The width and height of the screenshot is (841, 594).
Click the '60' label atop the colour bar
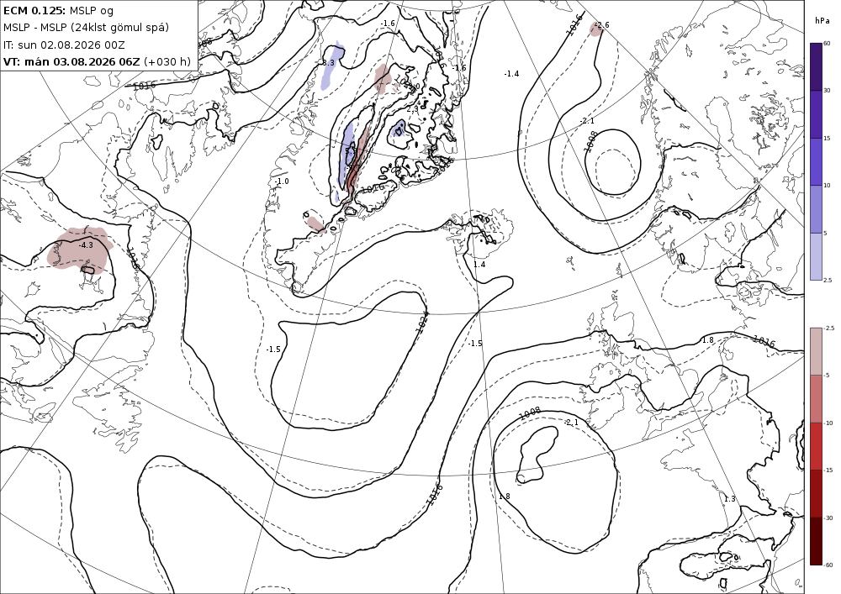pos(827,44)
